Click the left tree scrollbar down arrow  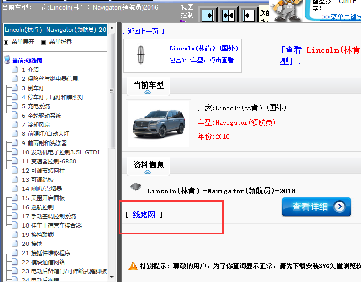[112, 277]
